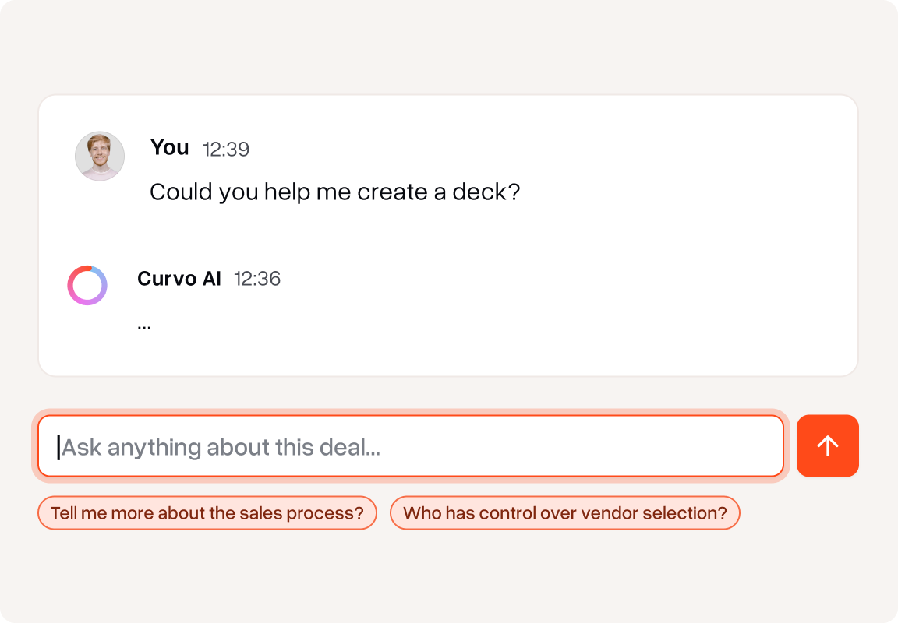898x623 pixels.
Task: Click the Curvo AI gradient ring logo
Action: point(87,285)
